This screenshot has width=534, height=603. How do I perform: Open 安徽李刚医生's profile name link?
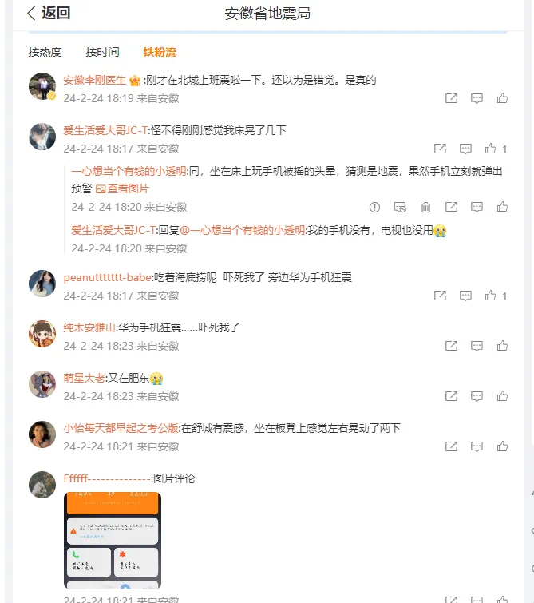point(94,81)
